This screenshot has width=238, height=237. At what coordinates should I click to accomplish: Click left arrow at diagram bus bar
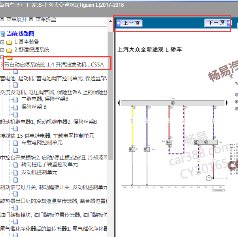click(x=119, y=103)
